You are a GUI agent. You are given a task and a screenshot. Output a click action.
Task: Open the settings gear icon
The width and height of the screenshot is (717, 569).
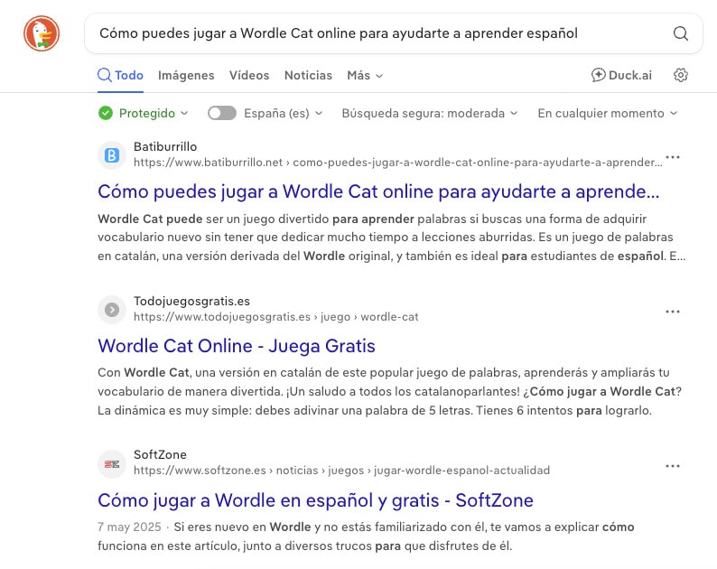tap(680, 75)
